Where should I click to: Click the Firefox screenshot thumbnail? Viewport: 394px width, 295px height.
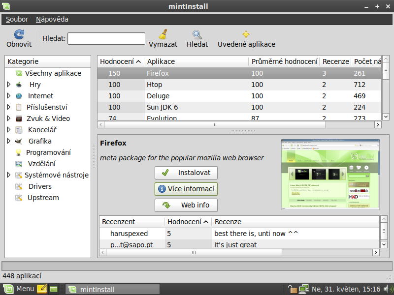pos(330,175)
